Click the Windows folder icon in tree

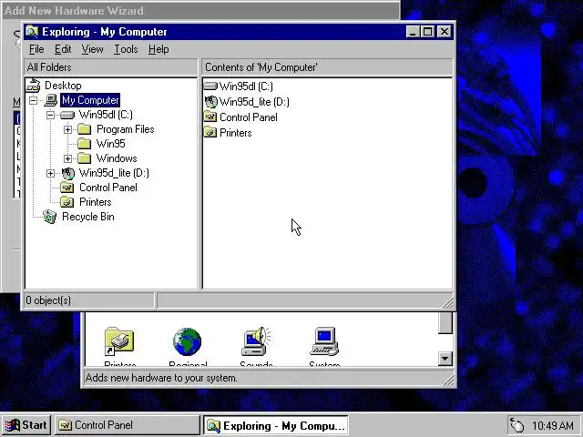[x=85, y=158]
